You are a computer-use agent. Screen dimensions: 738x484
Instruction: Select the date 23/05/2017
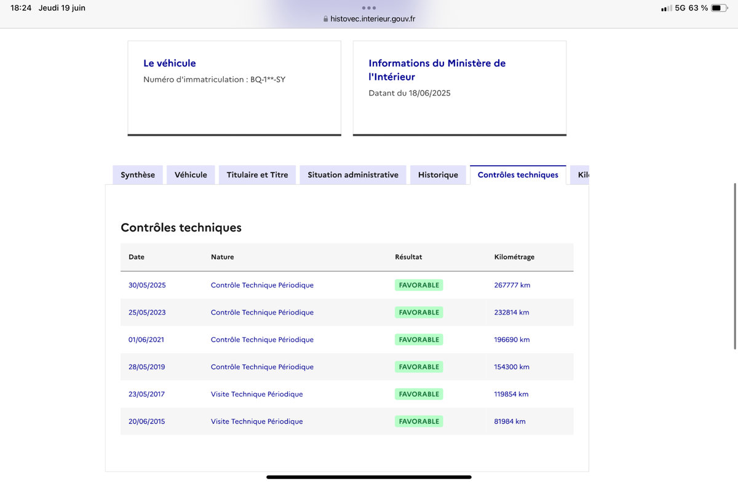tap(146, 394)
